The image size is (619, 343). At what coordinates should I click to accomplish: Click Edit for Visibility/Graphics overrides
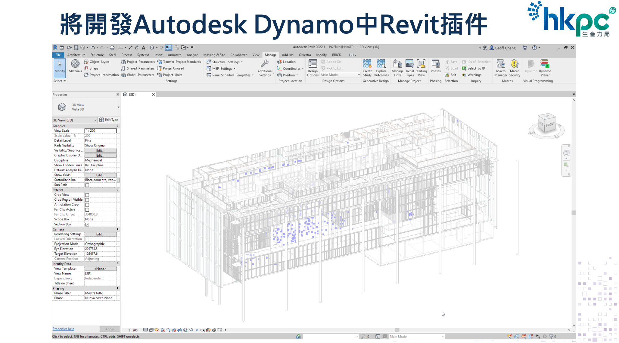coord(100,151)
